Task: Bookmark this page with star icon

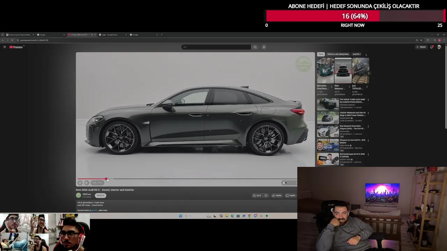Action: pyautogui.click(x=421, y=40)
